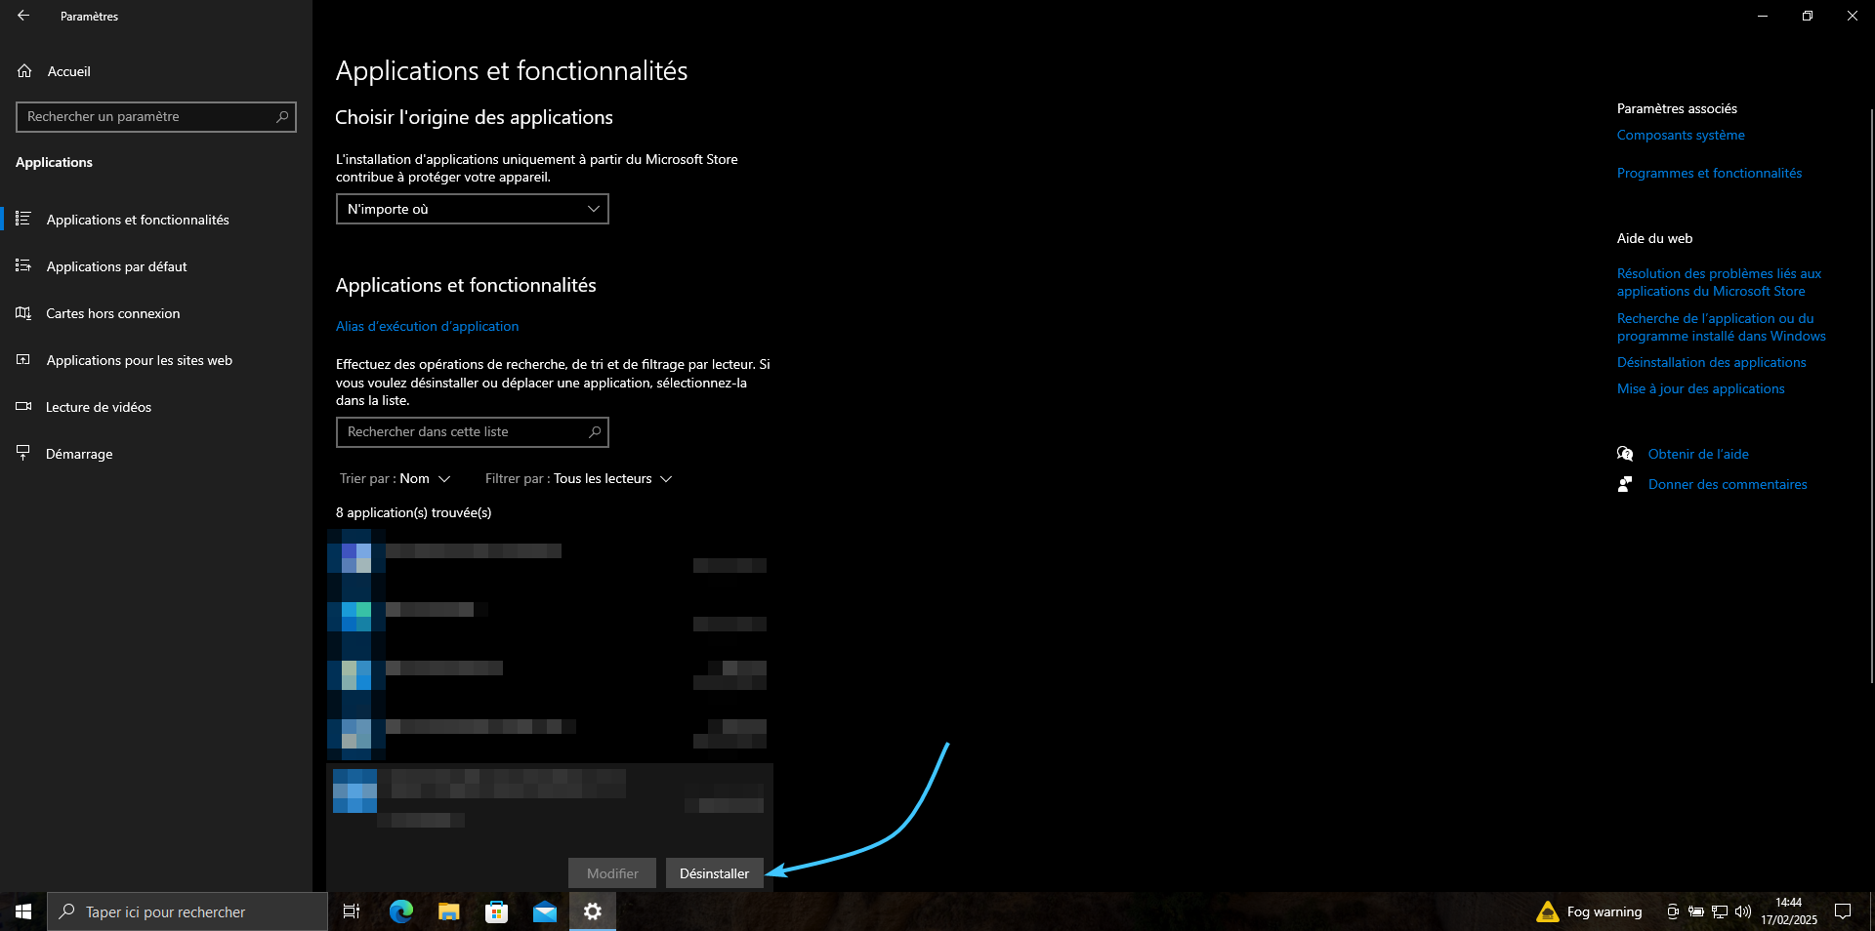The width and height of the screenshot is (1875, 931).
Task: Open the Mail app from the taskbar
Action: pyautogui.click(x=545, y=911)
